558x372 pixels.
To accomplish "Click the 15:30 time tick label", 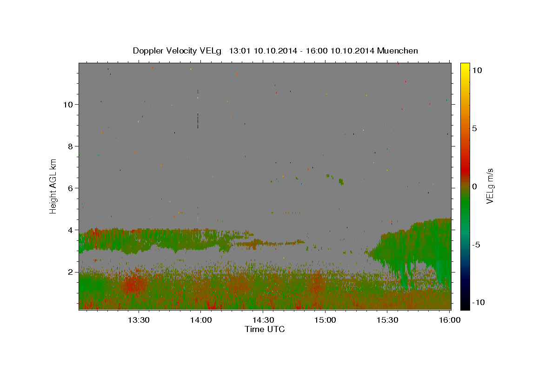I will coord(387,320).
